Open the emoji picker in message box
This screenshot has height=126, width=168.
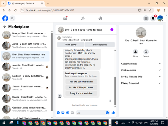pyautogui.click(x=107, y=113)
